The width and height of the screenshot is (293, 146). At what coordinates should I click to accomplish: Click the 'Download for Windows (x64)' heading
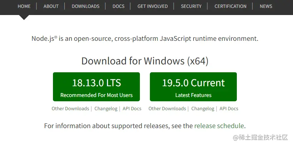(x=145, y=61)
